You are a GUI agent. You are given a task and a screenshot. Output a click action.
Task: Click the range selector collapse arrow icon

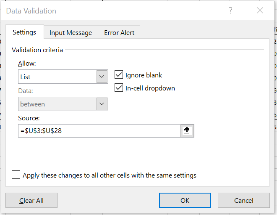[187, 131]
